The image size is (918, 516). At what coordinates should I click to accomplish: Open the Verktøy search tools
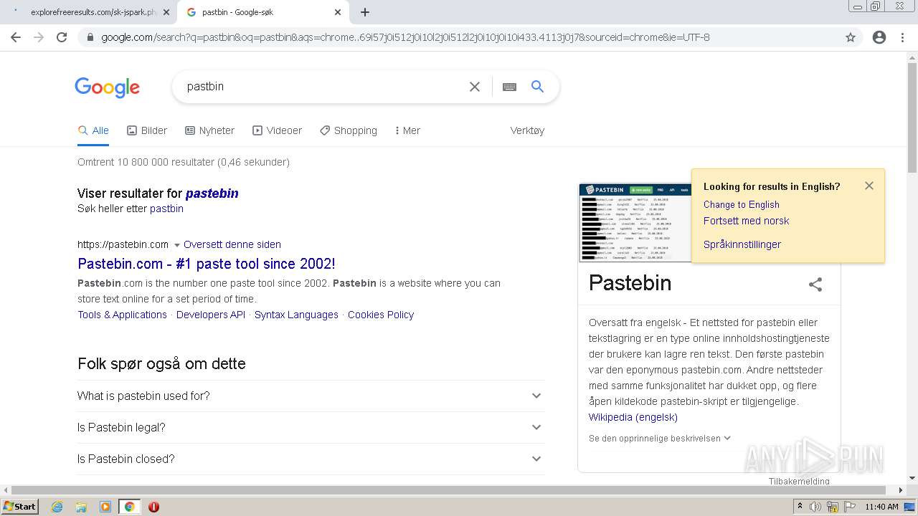tap(527, 130)
